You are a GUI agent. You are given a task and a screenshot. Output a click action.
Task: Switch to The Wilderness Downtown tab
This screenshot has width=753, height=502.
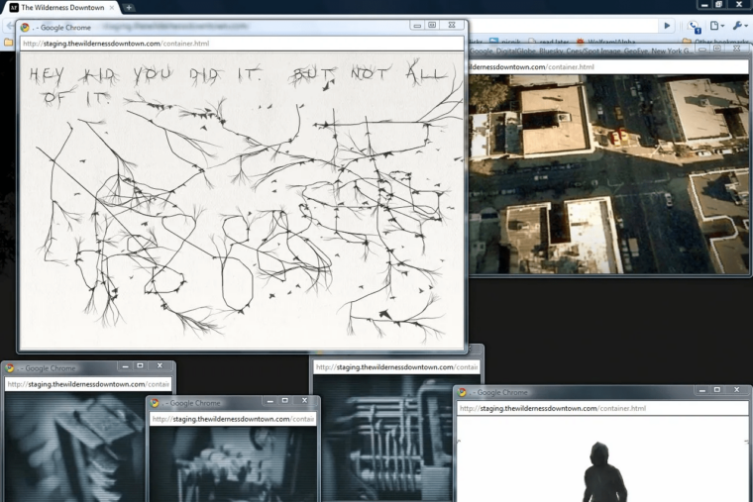(59, 7)
